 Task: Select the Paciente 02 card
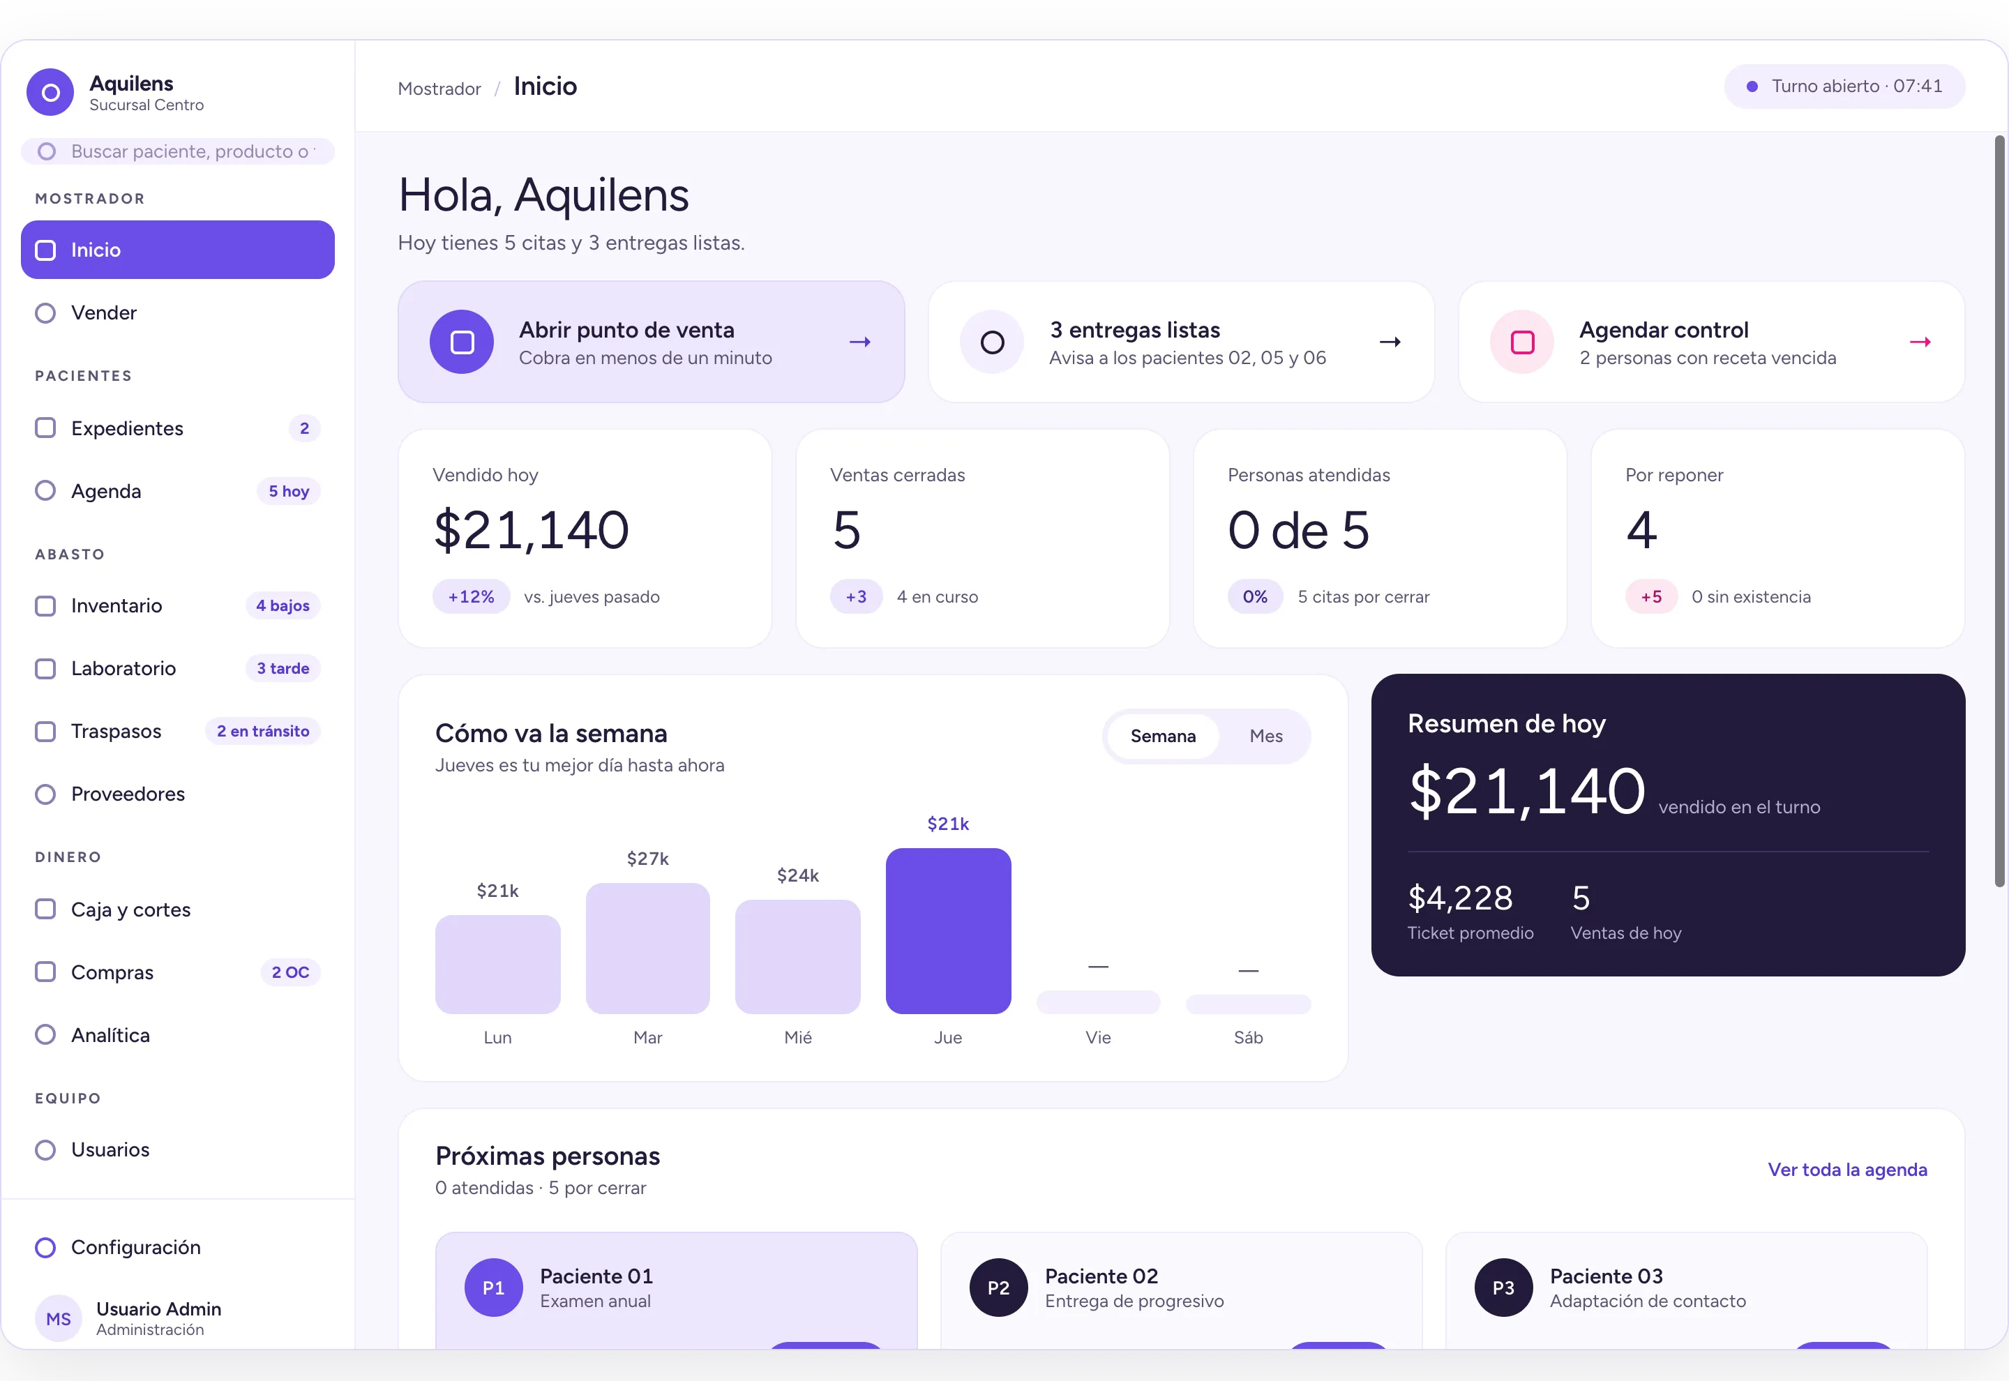point(1181,1290)
